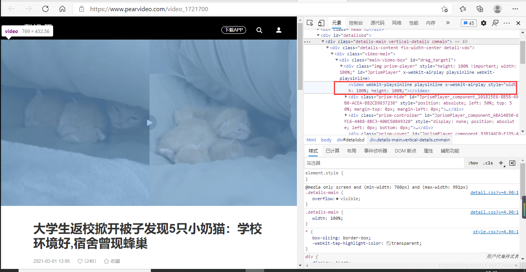The height and width of the screenshot is (272, 526).
Task: Open the 样式 styles pane tab
Action: [313, 151]
